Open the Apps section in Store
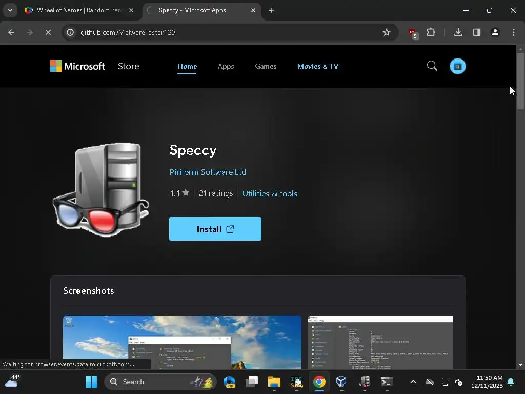 [226, 66]
